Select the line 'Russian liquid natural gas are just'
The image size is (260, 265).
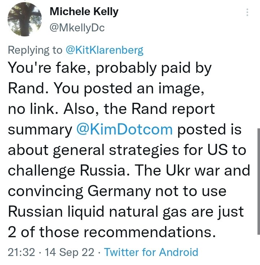pos(126,212)
